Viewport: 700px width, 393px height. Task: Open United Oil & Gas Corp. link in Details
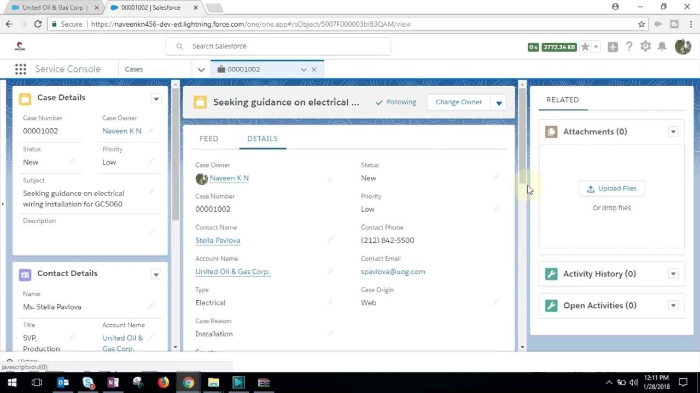(x=232, y=271)
